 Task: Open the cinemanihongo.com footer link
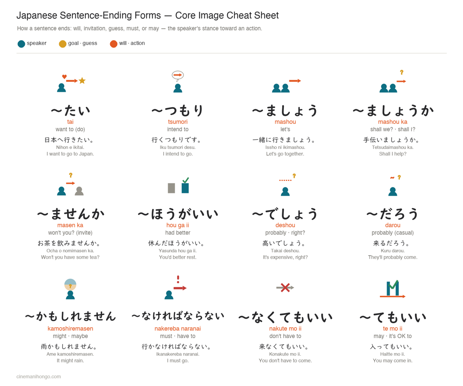[39, 377]
